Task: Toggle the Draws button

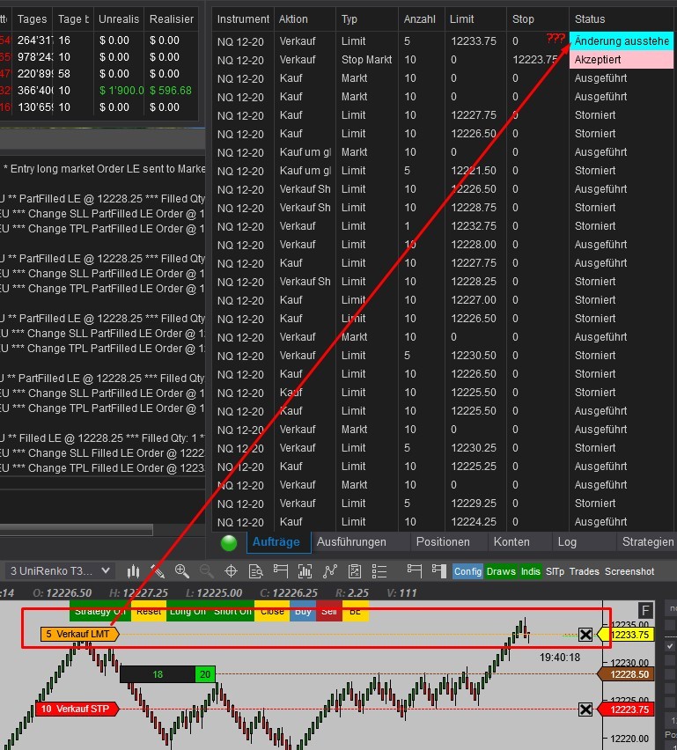Action: pyautogui.click(x=501, y=571)
